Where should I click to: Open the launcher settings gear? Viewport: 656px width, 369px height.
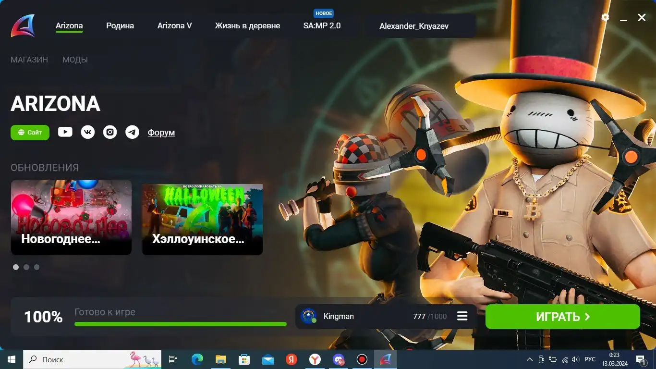coord(605,17)
